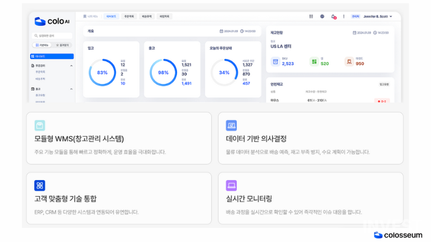Open the three-dot more options menu
Image resolution: width=431 pixels, height=242 pixels.
click(344, 17)
